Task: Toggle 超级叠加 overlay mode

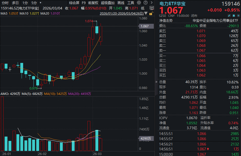Action: coord(107,3)
